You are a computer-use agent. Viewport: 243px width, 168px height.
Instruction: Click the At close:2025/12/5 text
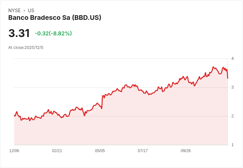click(26, 48)
